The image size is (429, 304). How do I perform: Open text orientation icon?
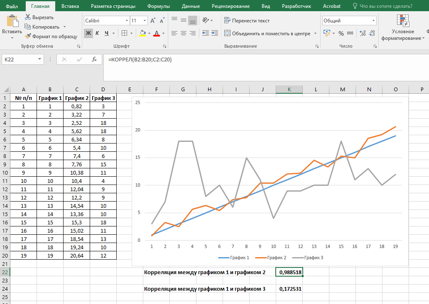tap(206, 20)
